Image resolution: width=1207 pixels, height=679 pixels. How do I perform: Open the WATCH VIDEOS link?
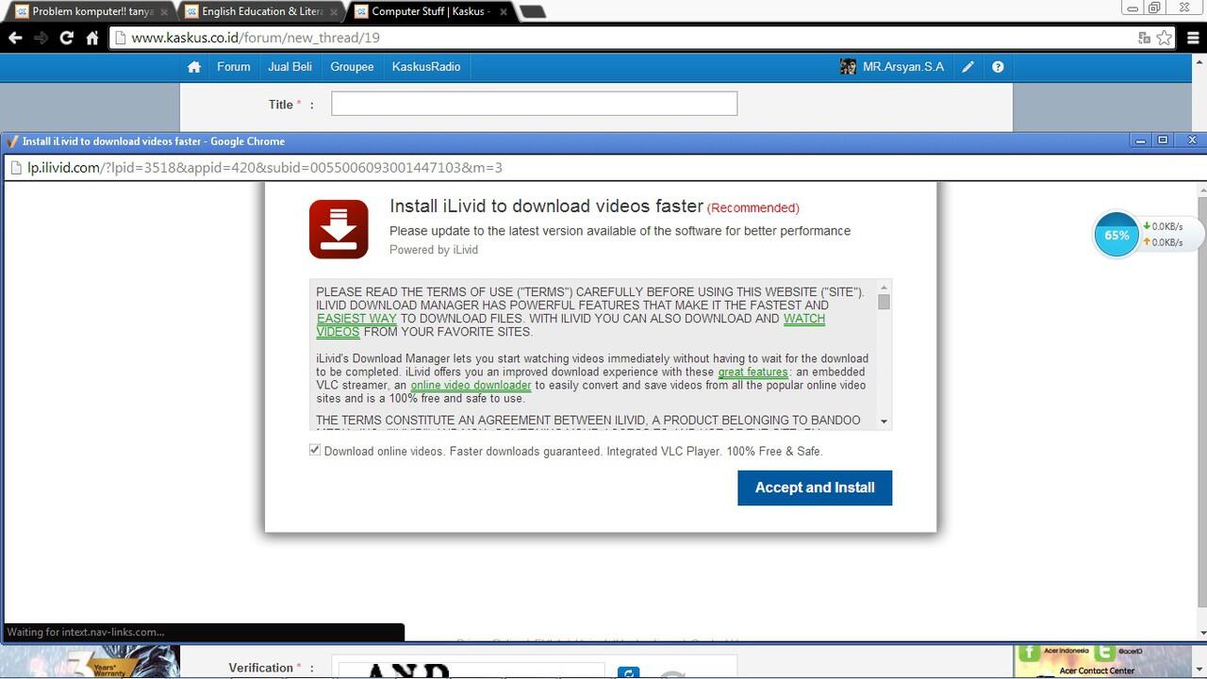(x=804, y=319)
